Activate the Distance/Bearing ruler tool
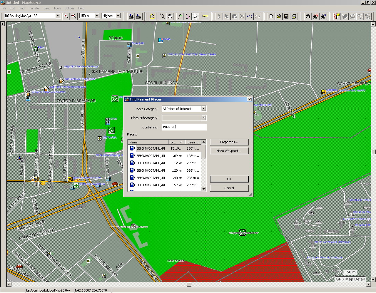Viewport: 376px width, 293px height. [205, 16]
